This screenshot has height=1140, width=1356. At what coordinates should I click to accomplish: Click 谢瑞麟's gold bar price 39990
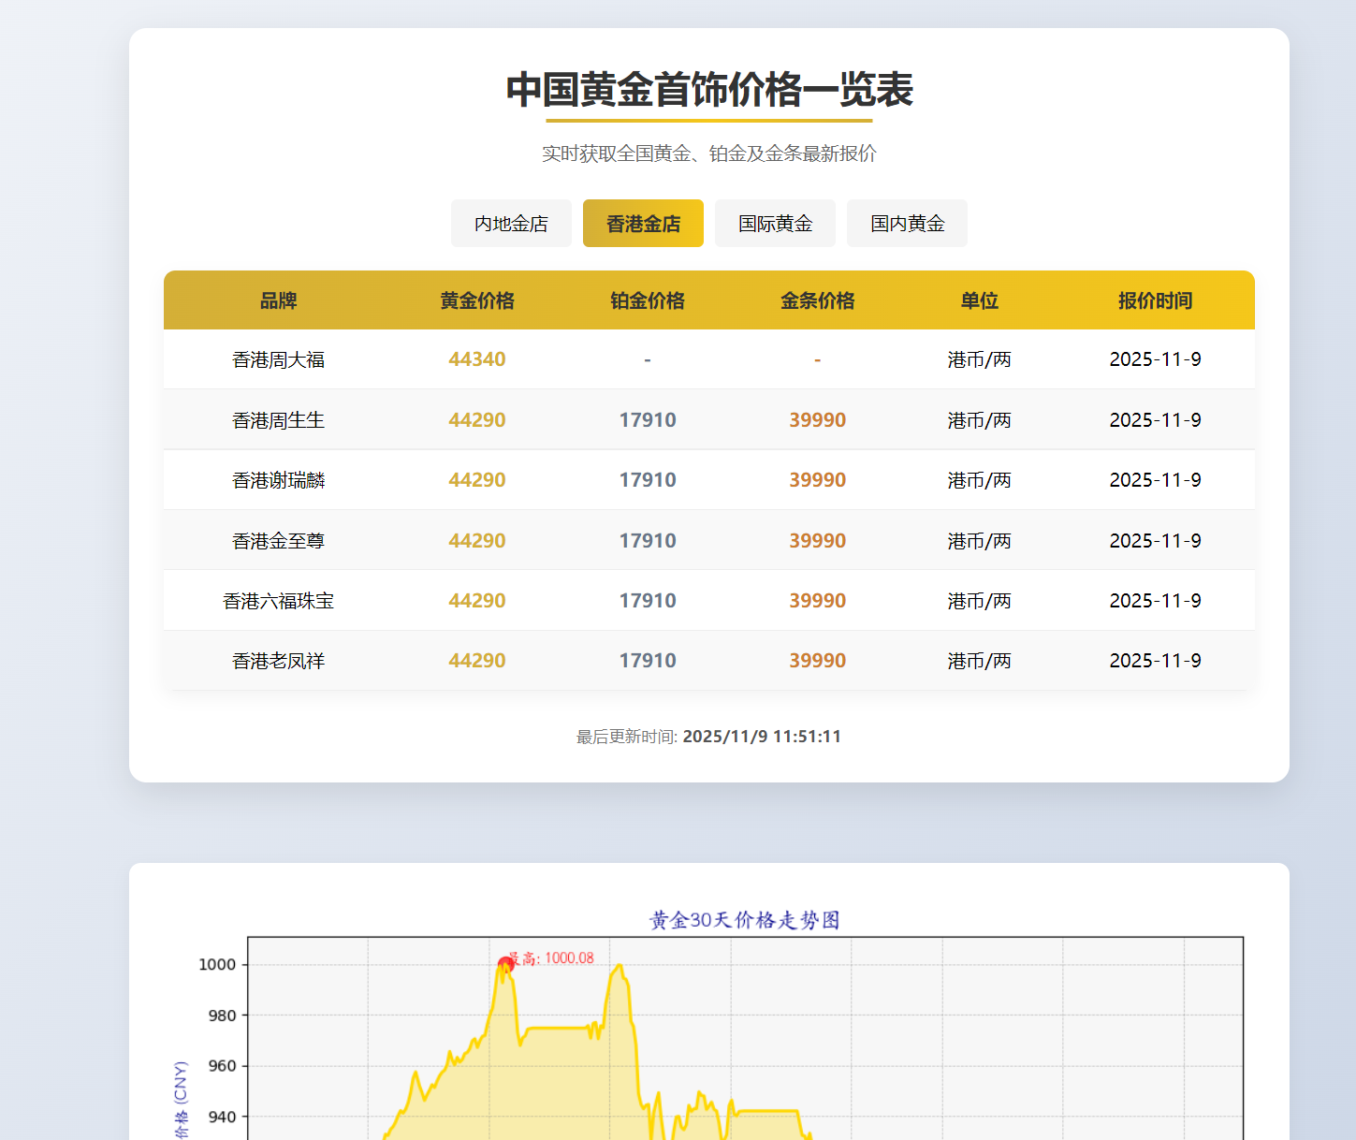(x=817, y=479)
